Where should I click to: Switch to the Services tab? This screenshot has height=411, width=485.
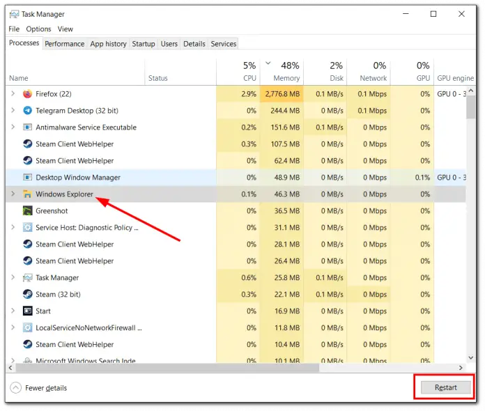click(224, 44)
